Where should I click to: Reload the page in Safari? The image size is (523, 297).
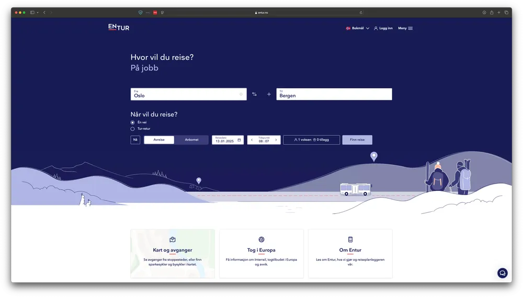coord(360,13)
